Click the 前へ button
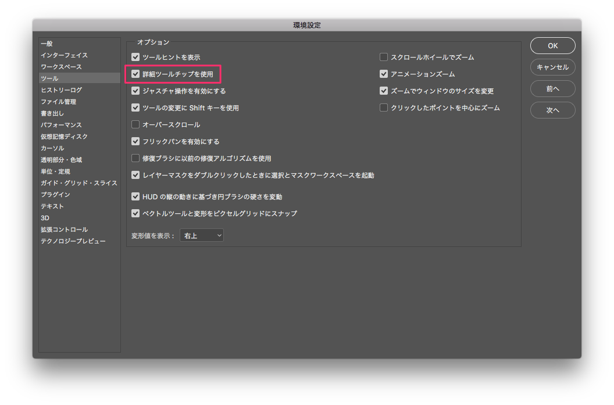This screenshot has width=614, height=405. pos(552,89)
